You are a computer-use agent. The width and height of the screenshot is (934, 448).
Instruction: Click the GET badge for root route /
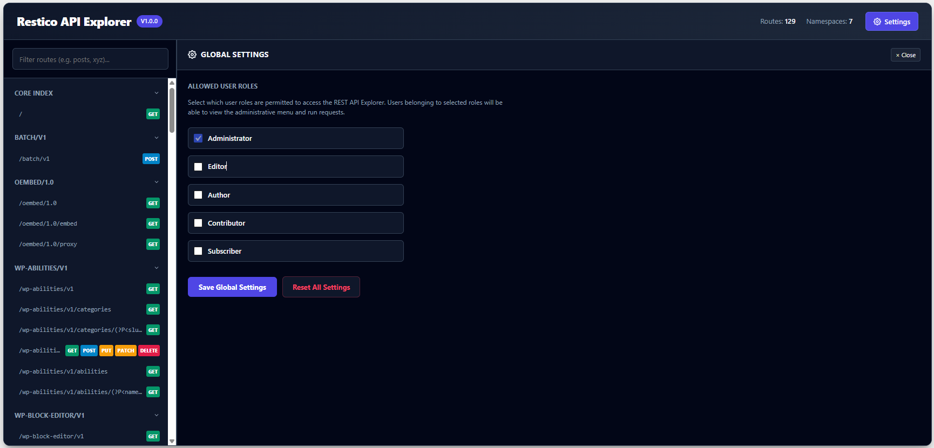[153, 114]
